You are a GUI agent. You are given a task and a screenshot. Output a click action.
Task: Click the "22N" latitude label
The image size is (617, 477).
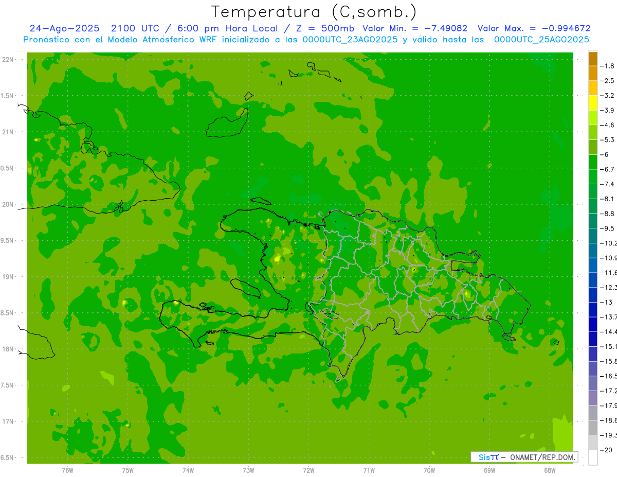pyautogui.click(x=8, y=60)
